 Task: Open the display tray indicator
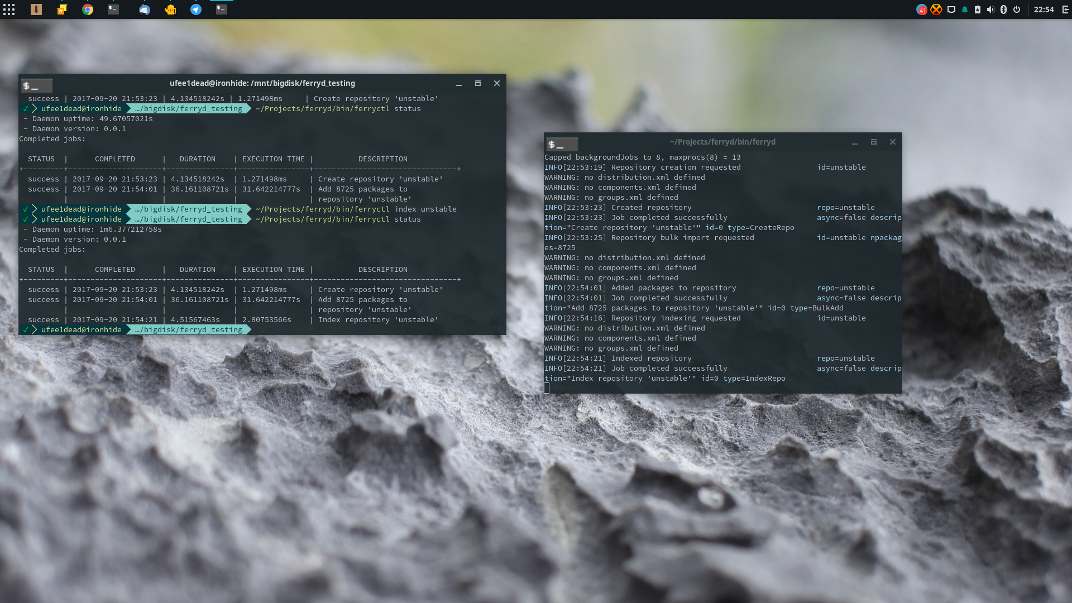pyautogui.click(x=951, y=9)
